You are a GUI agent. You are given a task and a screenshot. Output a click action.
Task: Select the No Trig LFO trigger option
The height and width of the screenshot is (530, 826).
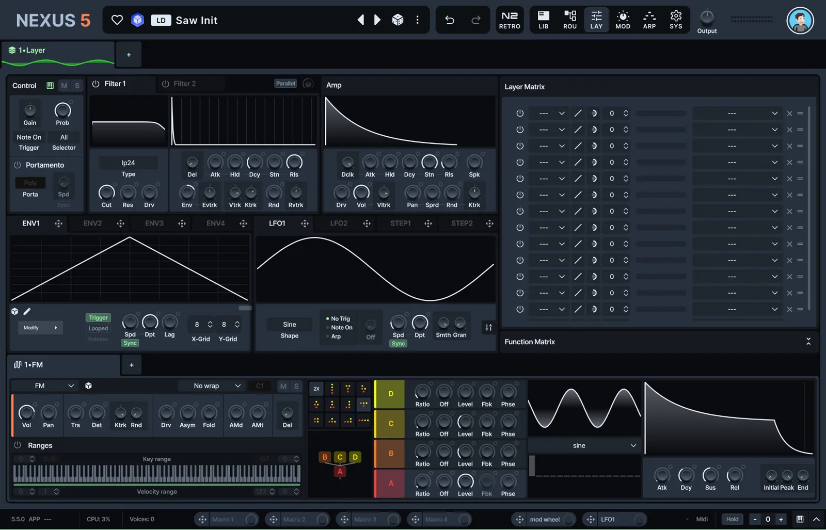pyautogui.click(x=338, y=319)
